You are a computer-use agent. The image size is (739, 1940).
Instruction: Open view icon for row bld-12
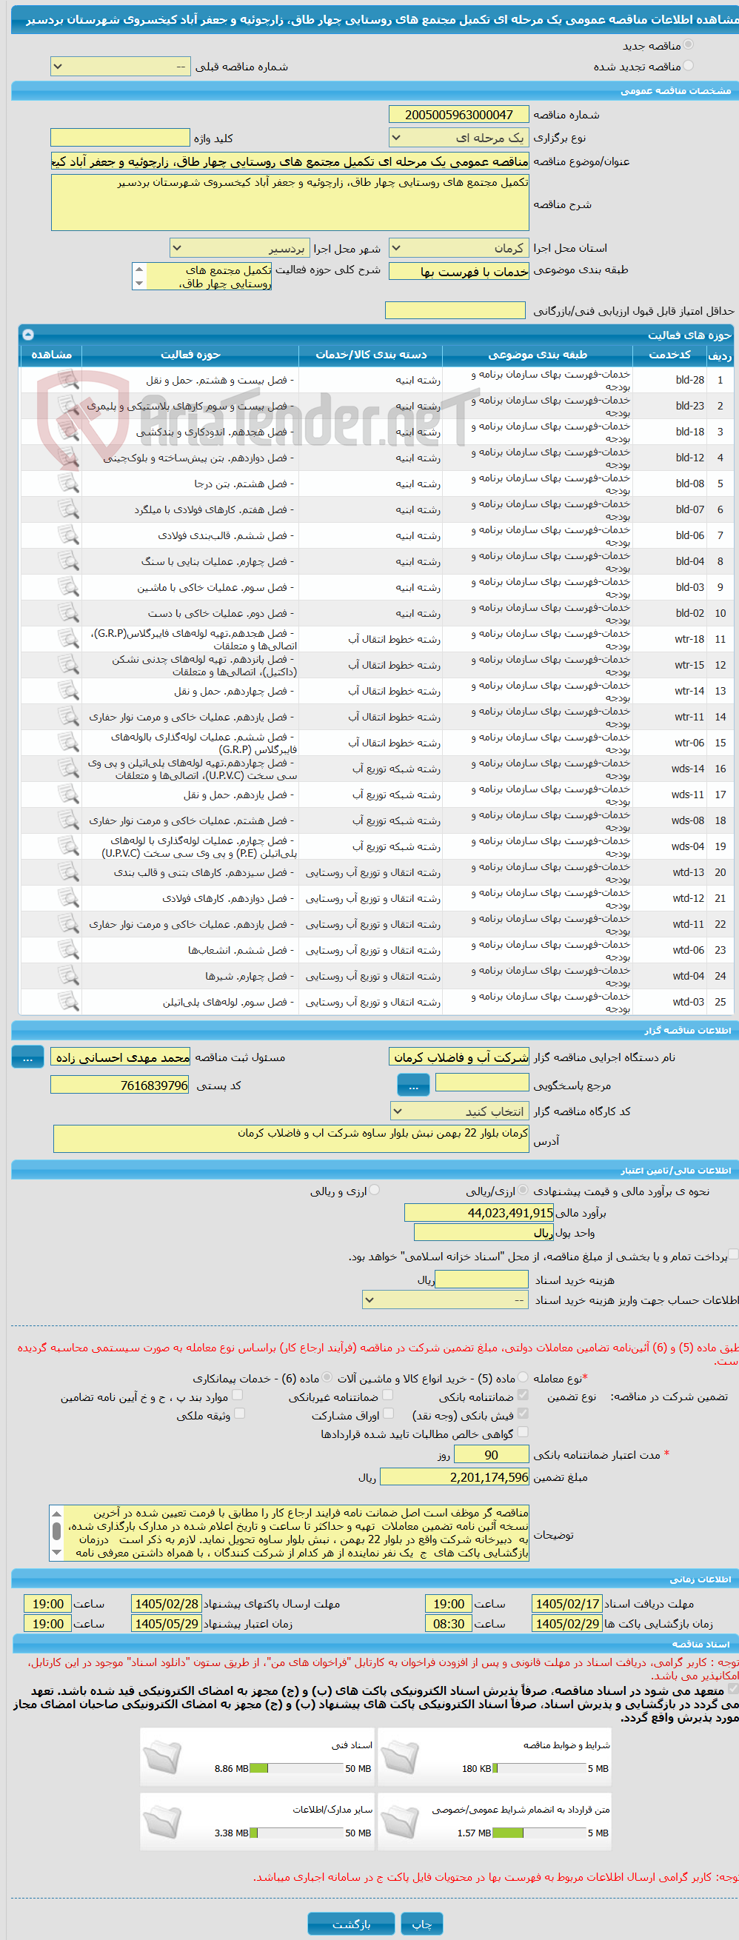[x=69, y=457]
